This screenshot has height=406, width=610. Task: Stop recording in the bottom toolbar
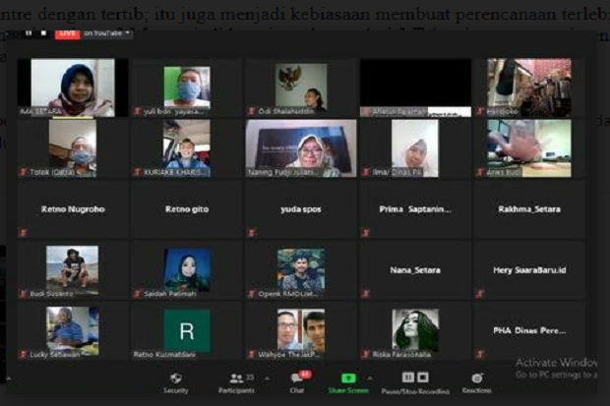click(x=423, y=377)
